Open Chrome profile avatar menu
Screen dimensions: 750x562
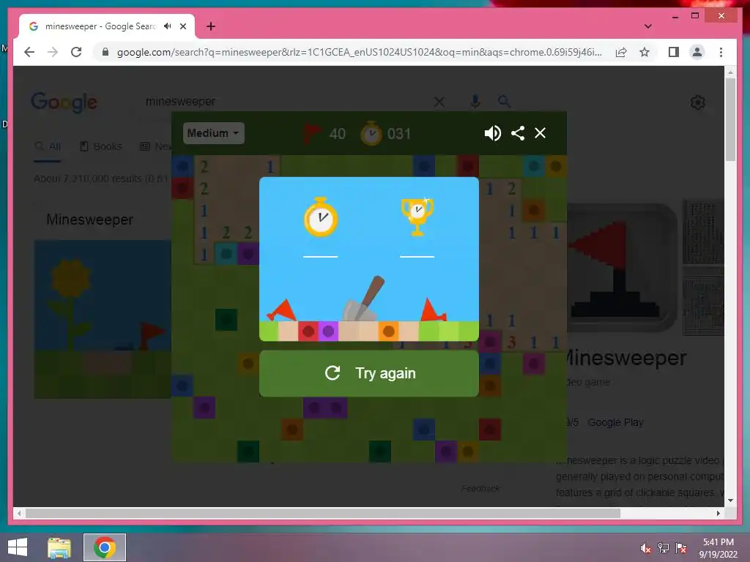[x=697, y=52]
